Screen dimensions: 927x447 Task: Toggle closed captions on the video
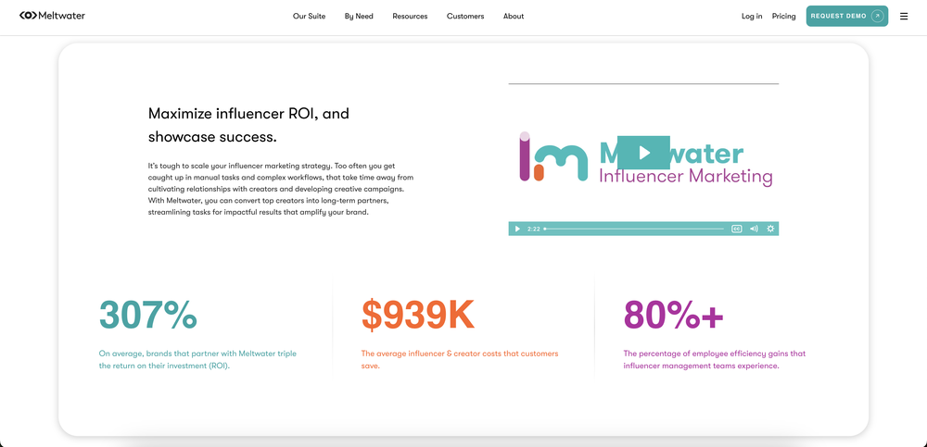coord(737,230)
